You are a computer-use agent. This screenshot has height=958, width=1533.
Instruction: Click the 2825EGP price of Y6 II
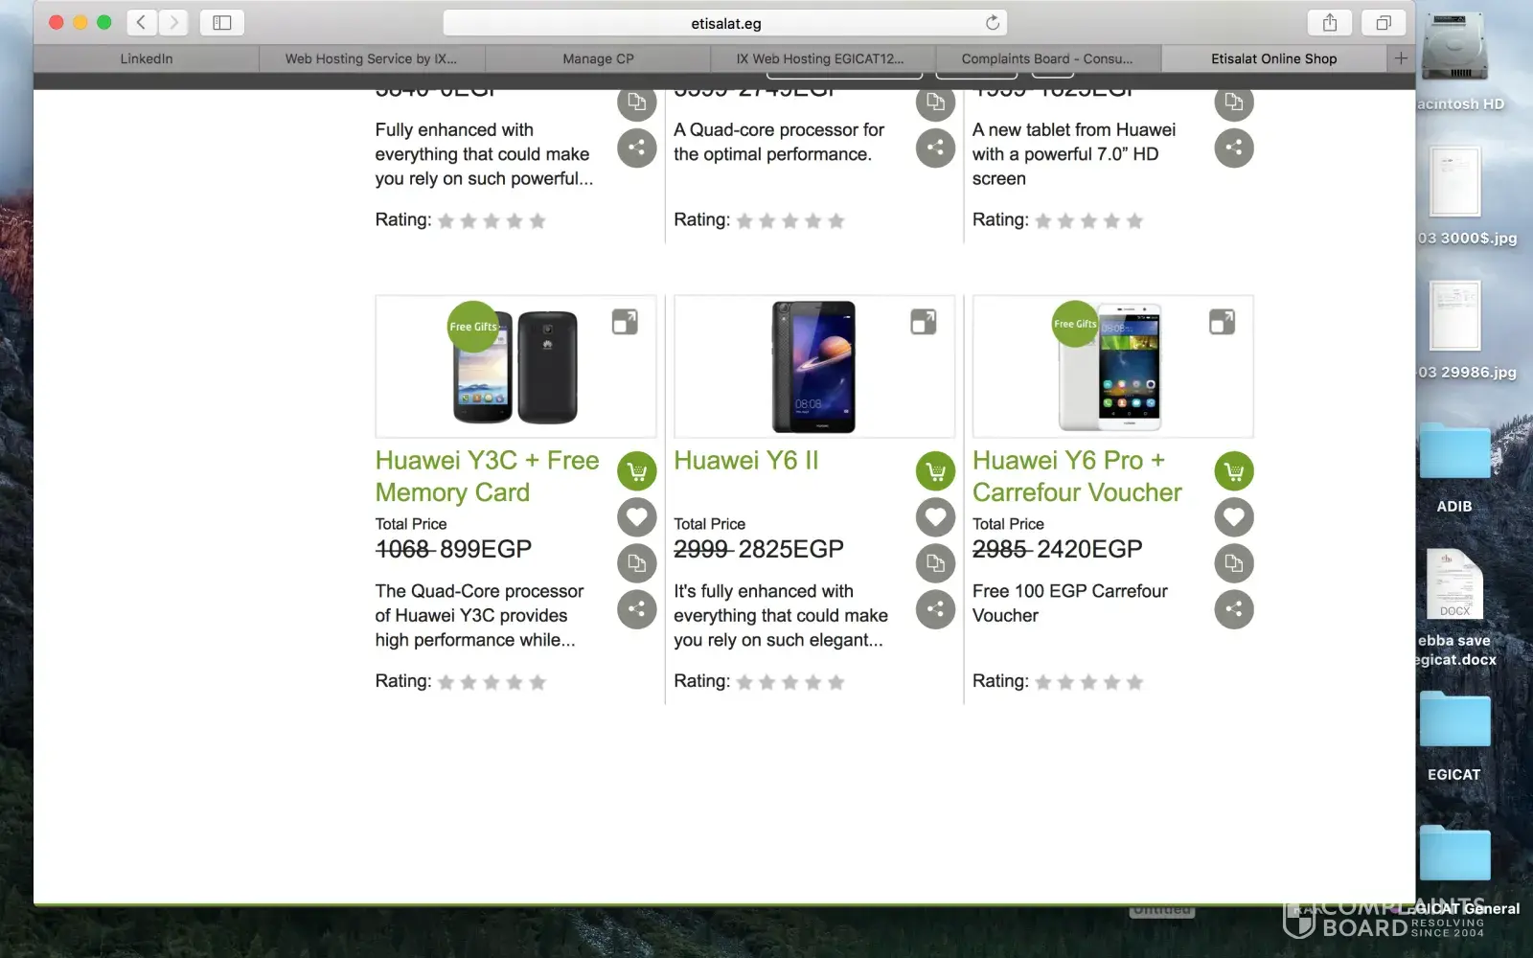pos(790,549)
